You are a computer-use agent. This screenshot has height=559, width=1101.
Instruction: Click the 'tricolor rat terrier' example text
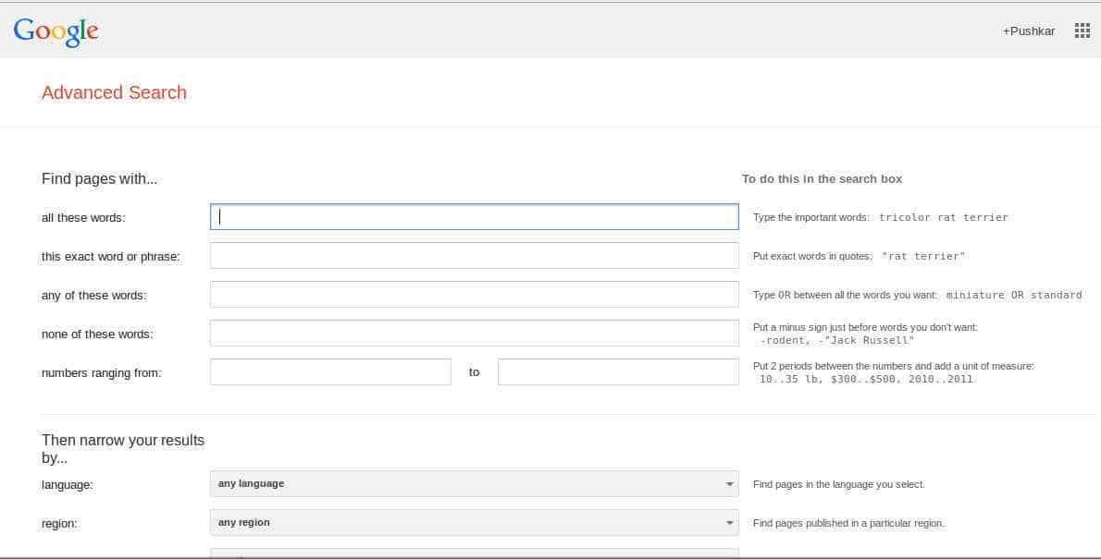coord(943,217)
